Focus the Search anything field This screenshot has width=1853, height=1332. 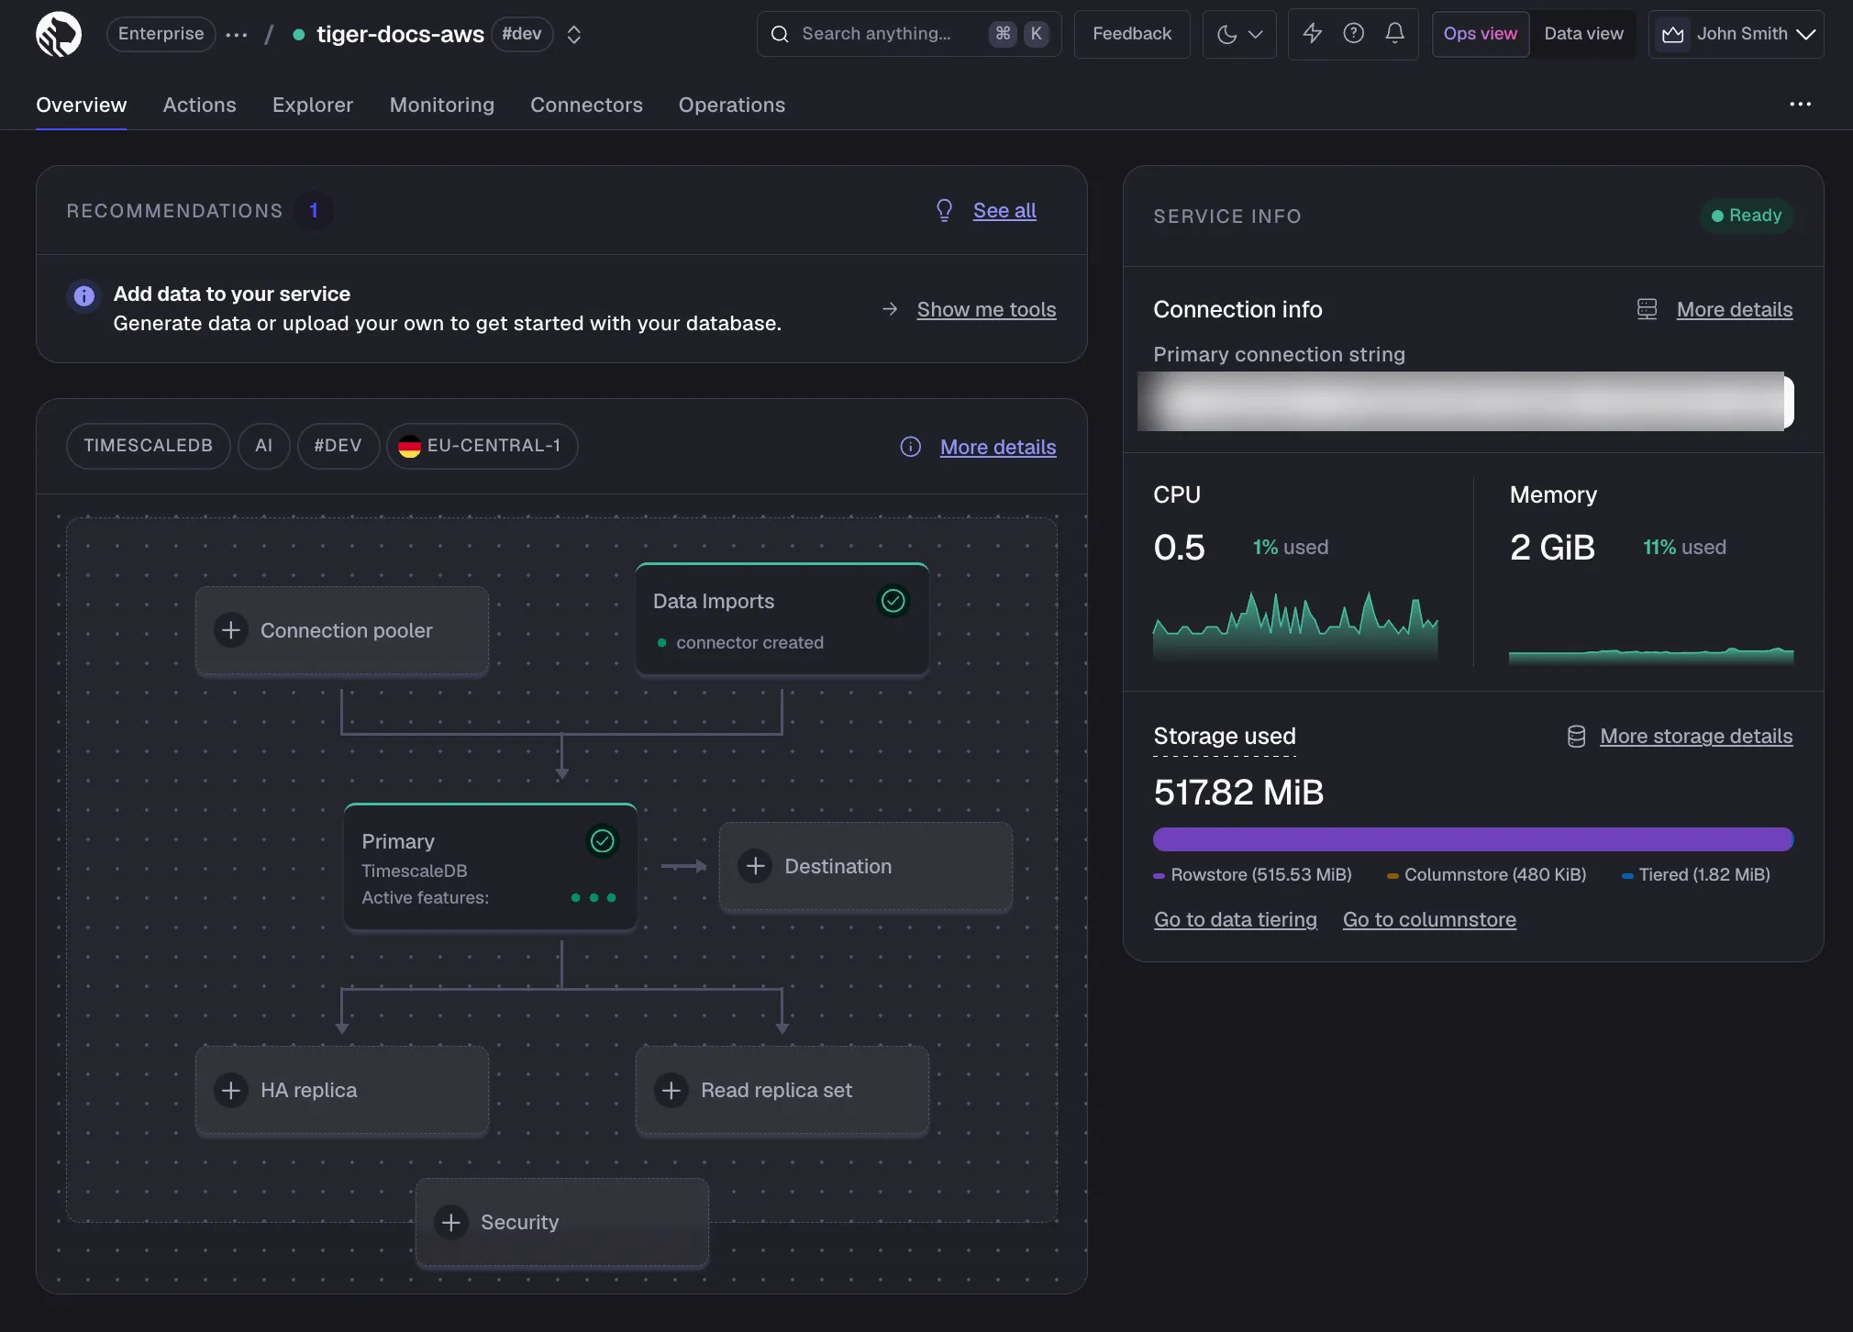(908, 34)
